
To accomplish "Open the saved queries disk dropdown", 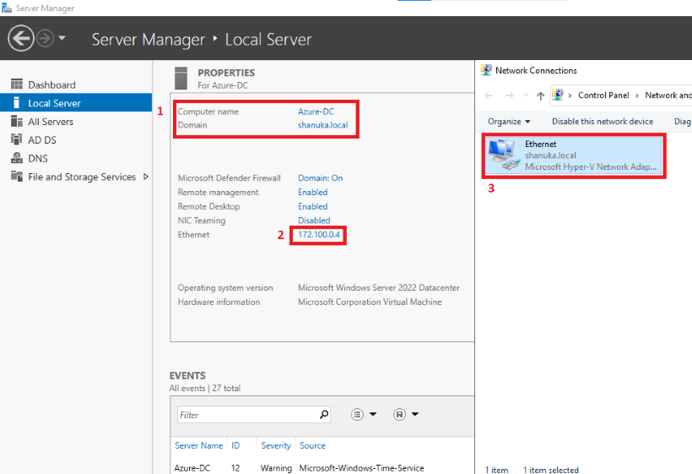I will pos(406,414).
